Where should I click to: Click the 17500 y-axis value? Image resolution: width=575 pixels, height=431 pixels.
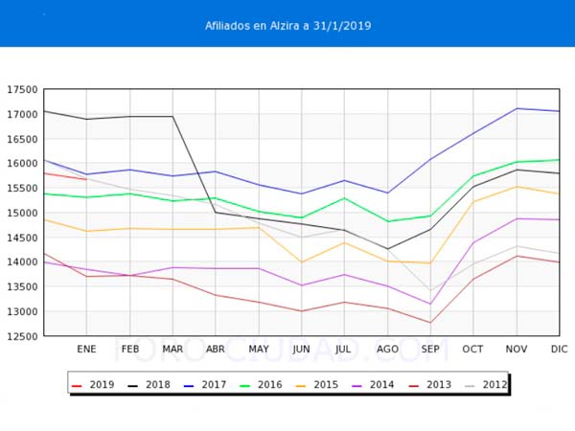point(22,90)
